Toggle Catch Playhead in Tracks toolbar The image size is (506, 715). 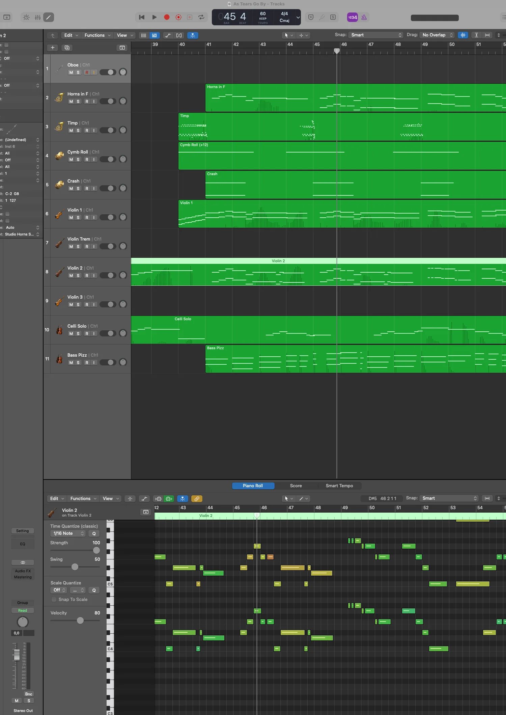coord(193,35)
